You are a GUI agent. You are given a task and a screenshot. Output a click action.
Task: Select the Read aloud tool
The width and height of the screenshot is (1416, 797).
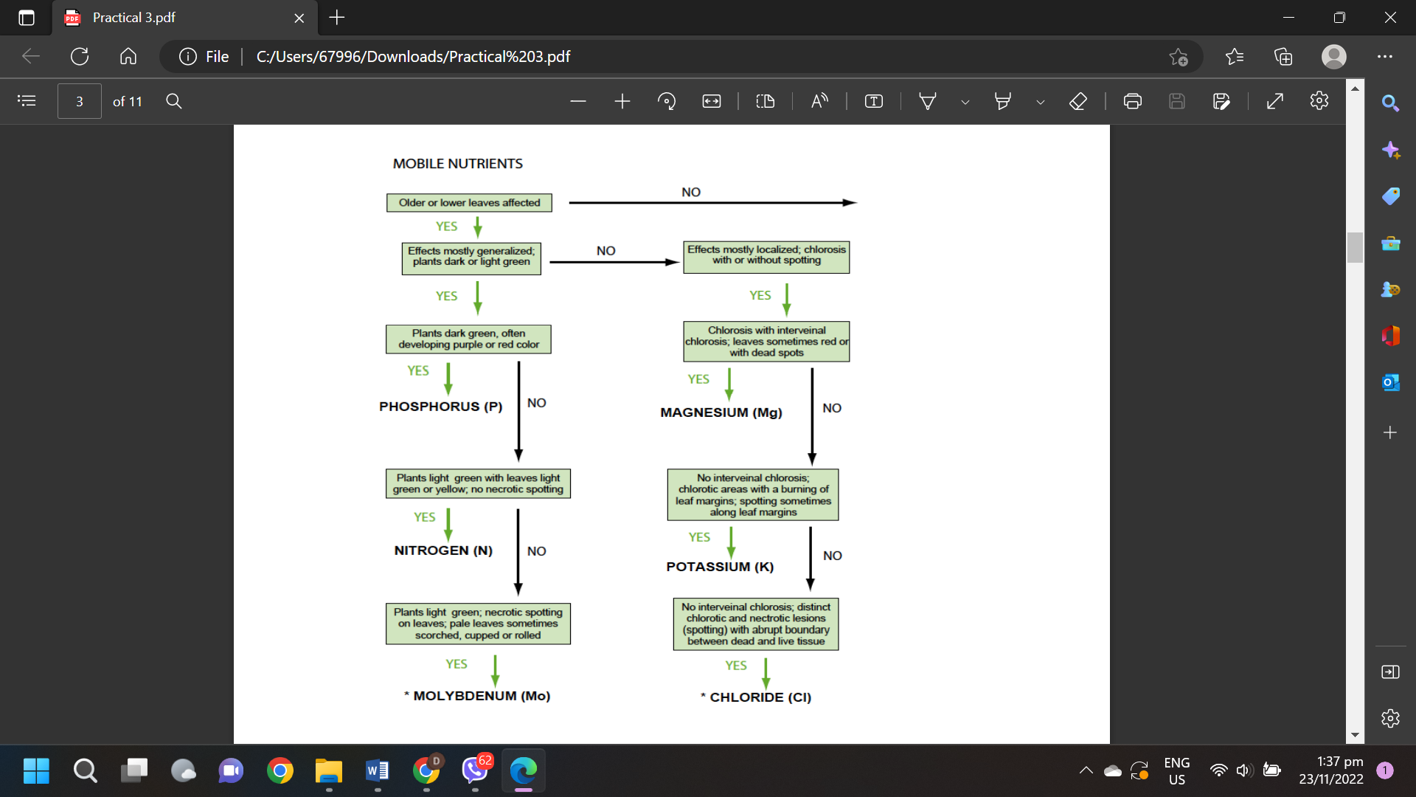tap(819, 101)
